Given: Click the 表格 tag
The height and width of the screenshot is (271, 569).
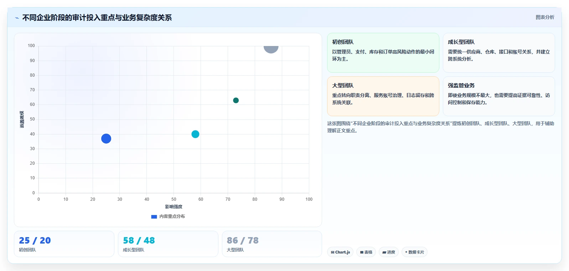Looking at the screenshot, I should pyautogui.click(x=366, y=252).
